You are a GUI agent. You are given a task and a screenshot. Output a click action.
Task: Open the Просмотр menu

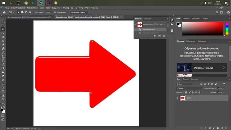pyautogui.click(x=79, y=8)
